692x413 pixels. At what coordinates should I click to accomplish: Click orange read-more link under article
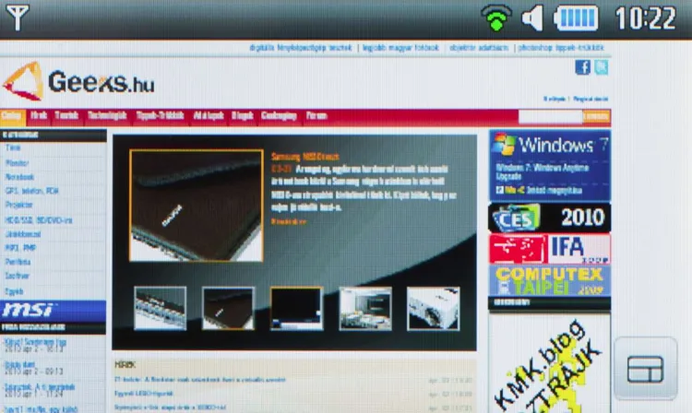288,221
